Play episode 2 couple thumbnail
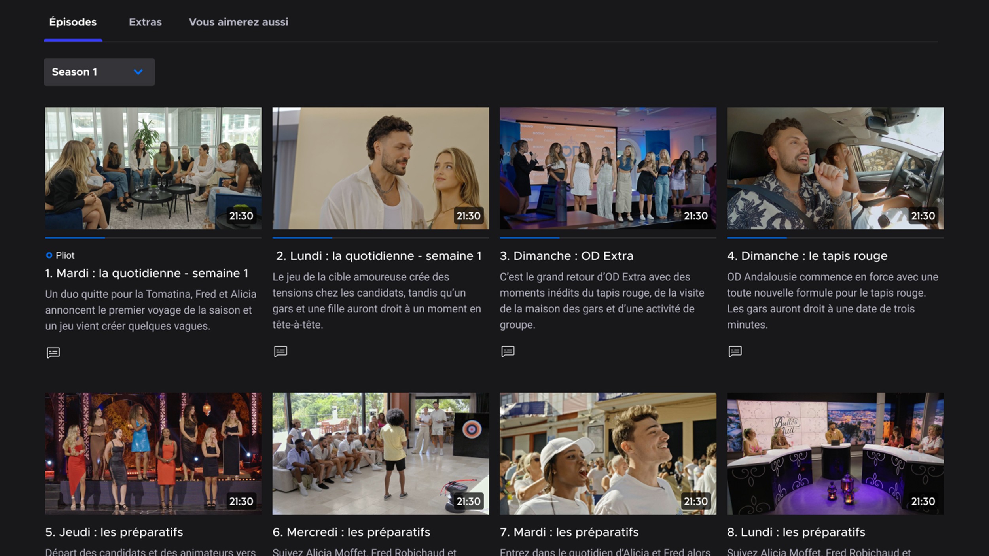This screenshot has width=989, height=556. coord(380,168)
